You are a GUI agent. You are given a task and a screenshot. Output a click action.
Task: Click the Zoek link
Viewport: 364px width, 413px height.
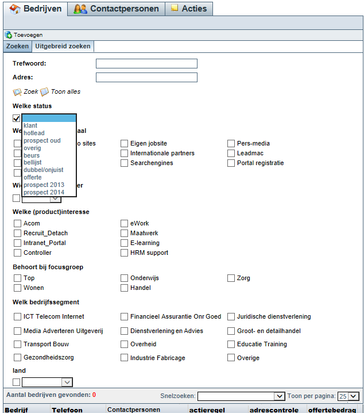[31, 91]
